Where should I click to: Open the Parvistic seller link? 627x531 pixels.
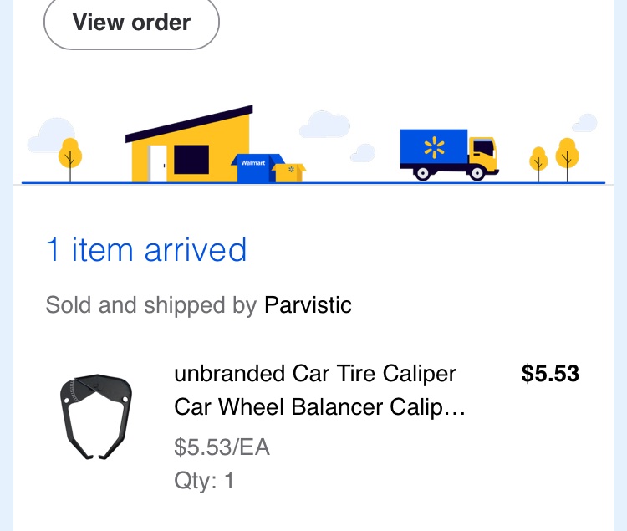(308, 305)
